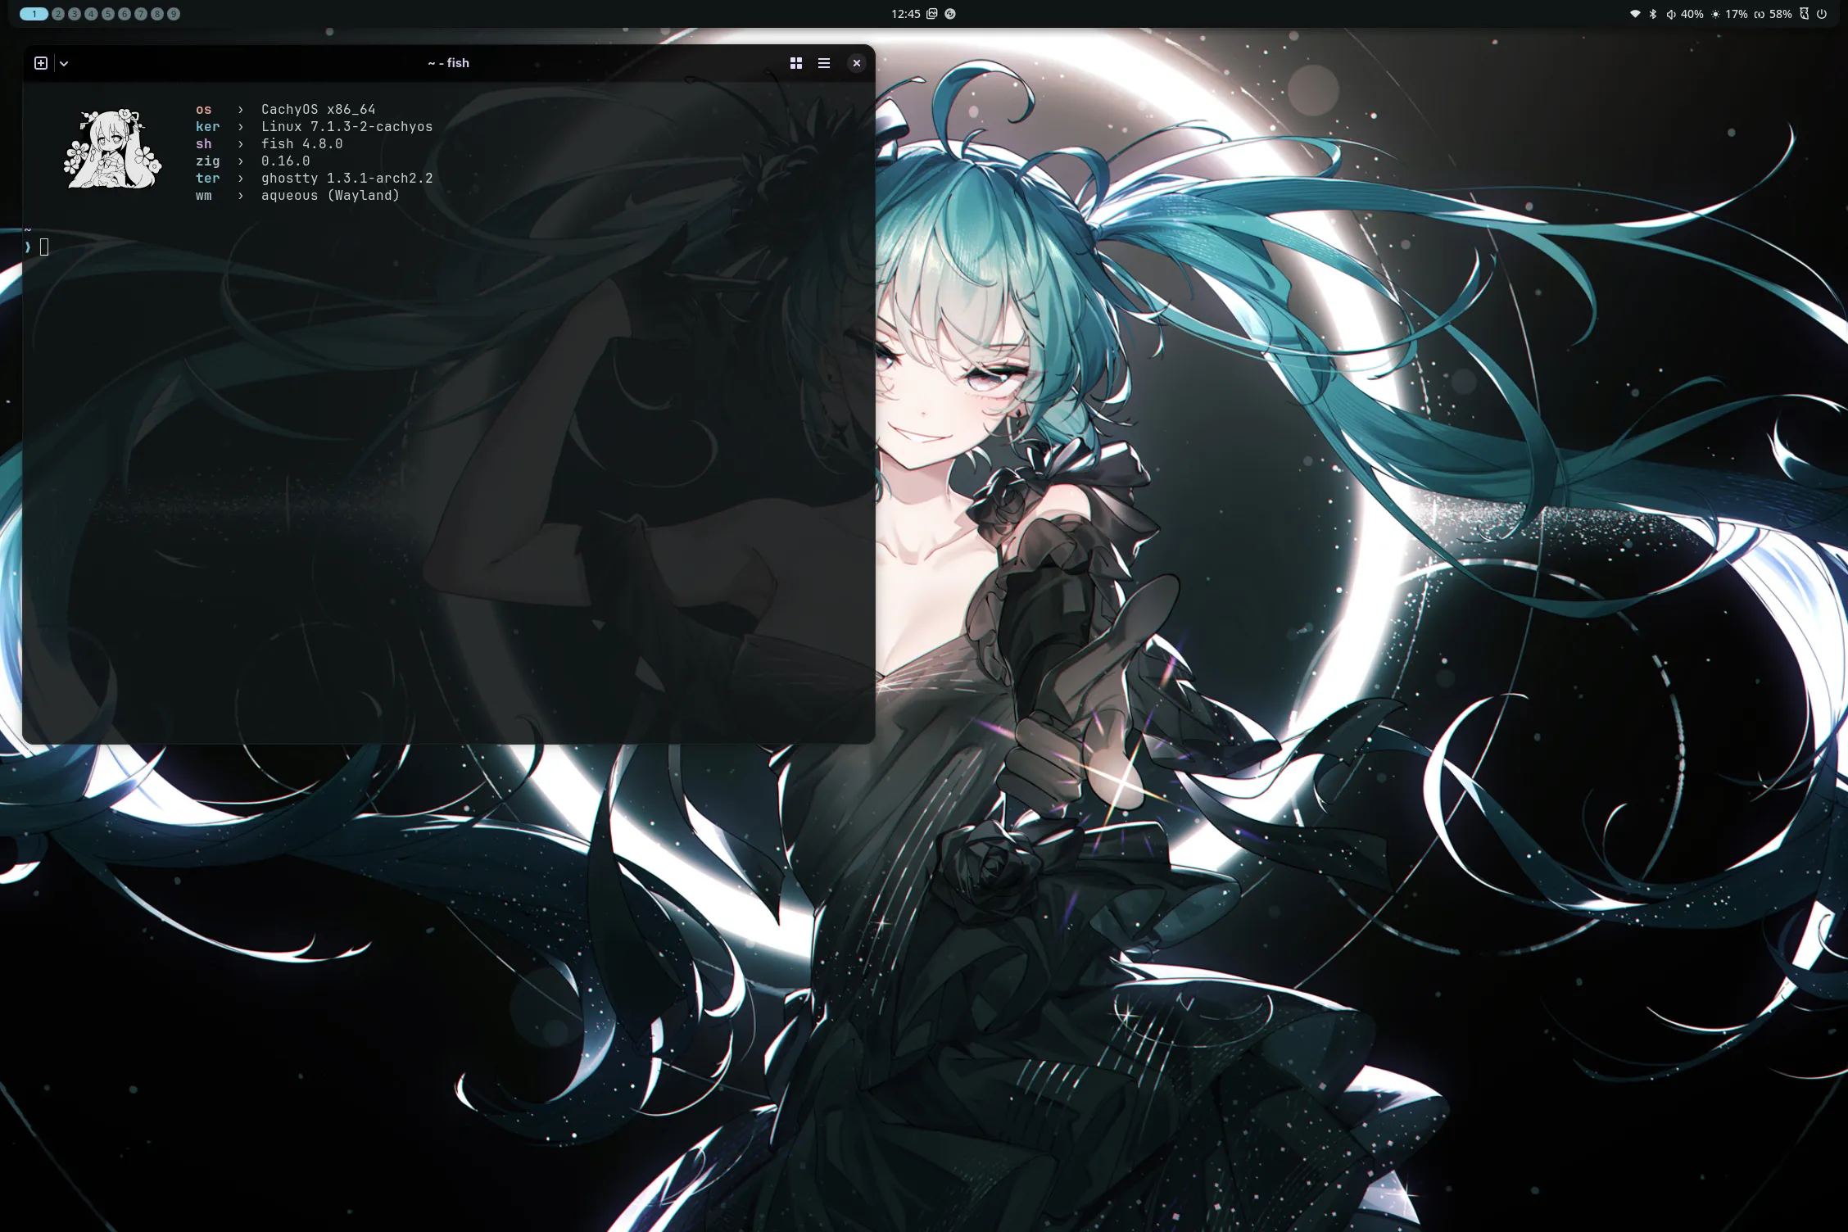The image size is (1848, 1232).
Task: Open the terminal tab overview grid
Action: (795, 63)
